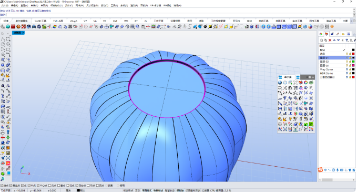The image size is (357, 192).
Task: Click floating tool panel gear settings icon
Action: tap(310, 77)
